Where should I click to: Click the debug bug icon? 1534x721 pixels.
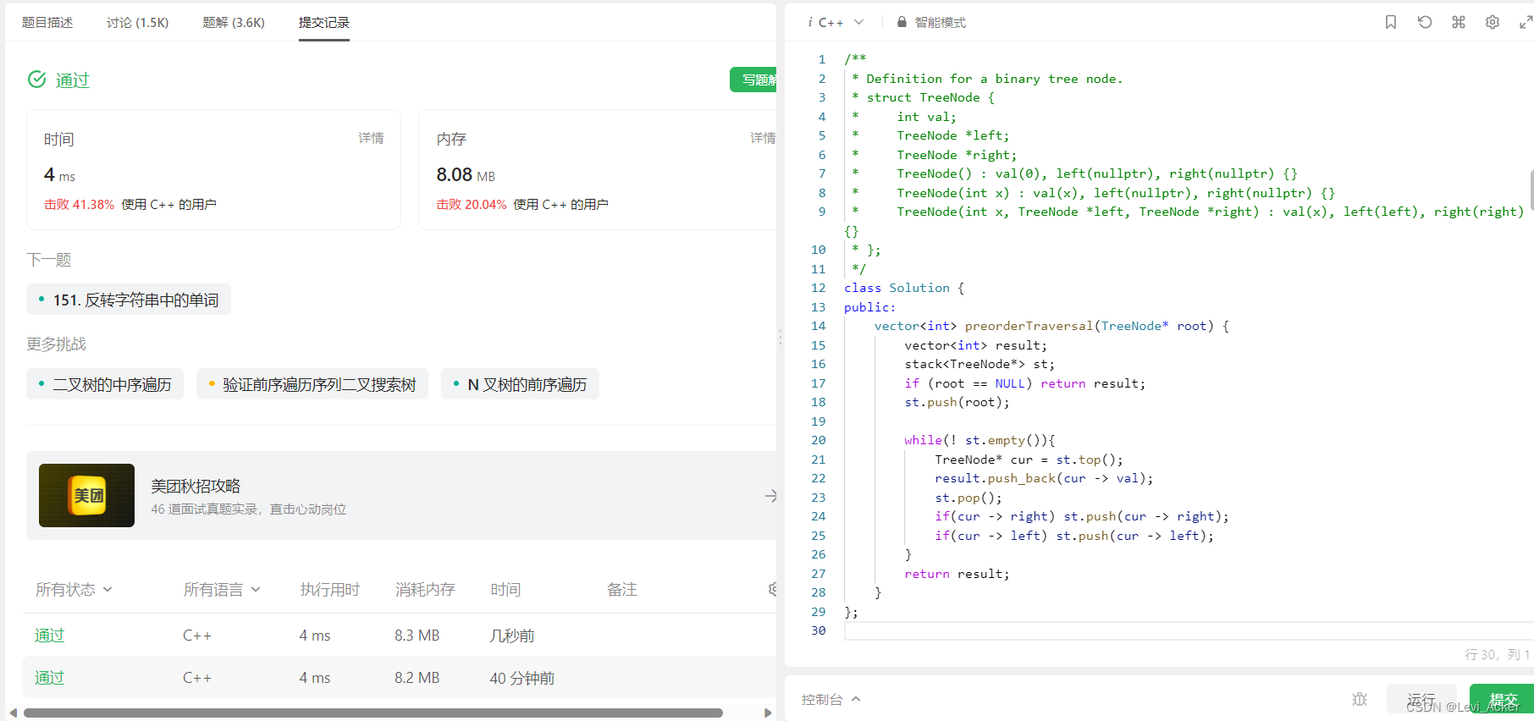1360,699
